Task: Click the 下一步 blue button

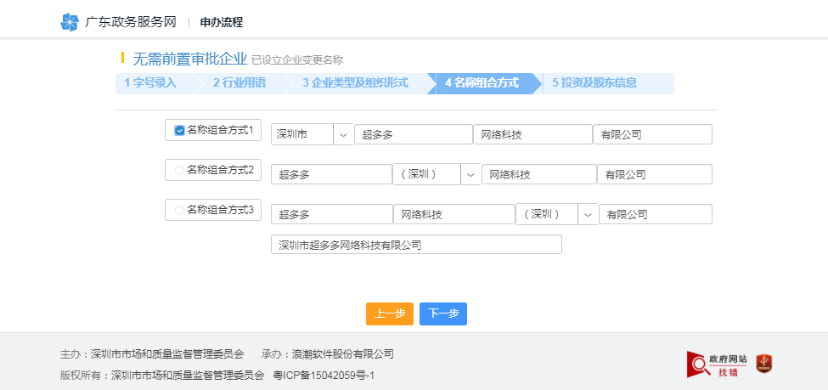Action: [442, 314]
